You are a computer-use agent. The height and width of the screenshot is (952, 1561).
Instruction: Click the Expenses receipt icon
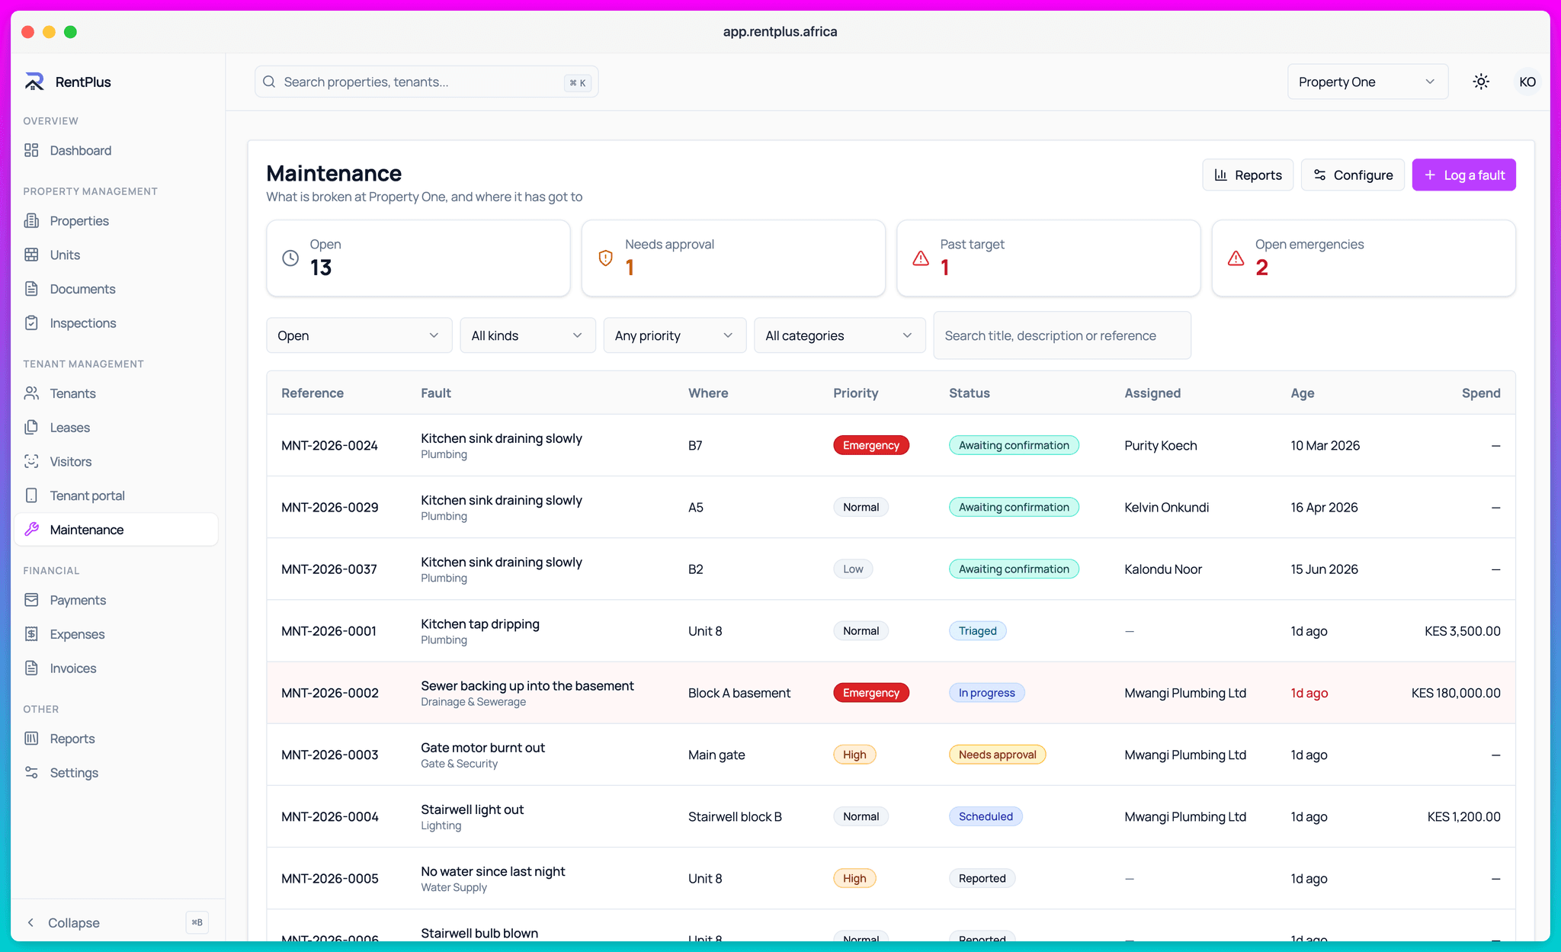(31, 633)
